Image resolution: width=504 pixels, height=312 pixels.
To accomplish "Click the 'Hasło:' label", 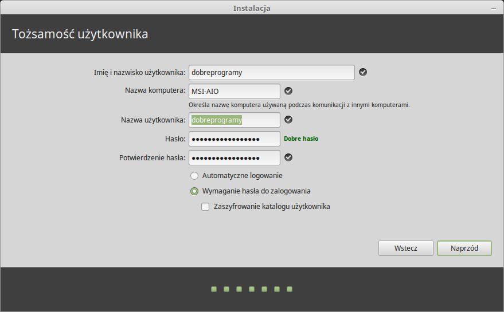I will (175, 139).
